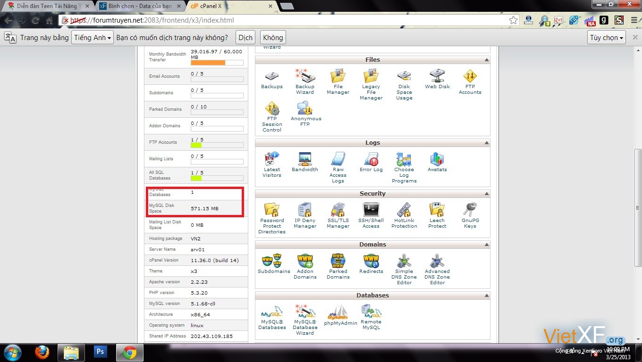The height and width of the screenshot is (362, 642).
Task: Click the All SQL Databases usage bar
Action: pos(217,178)
